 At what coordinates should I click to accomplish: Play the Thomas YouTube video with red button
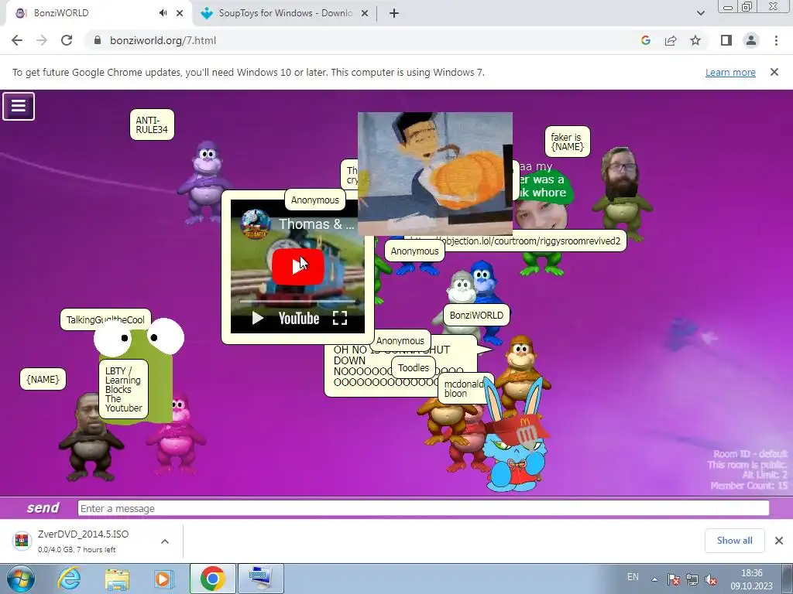[298, 266]
